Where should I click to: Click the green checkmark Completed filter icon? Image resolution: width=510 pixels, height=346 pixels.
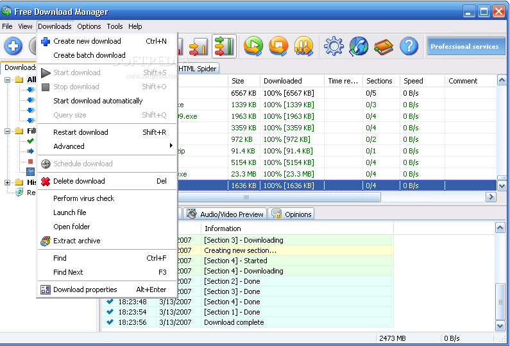point(31,141)
